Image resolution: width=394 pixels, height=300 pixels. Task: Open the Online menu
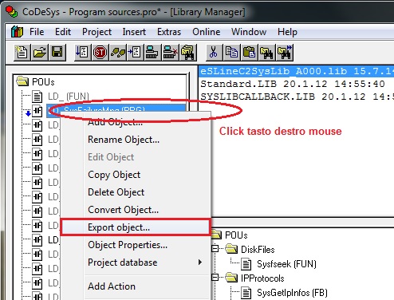(207, 32)
